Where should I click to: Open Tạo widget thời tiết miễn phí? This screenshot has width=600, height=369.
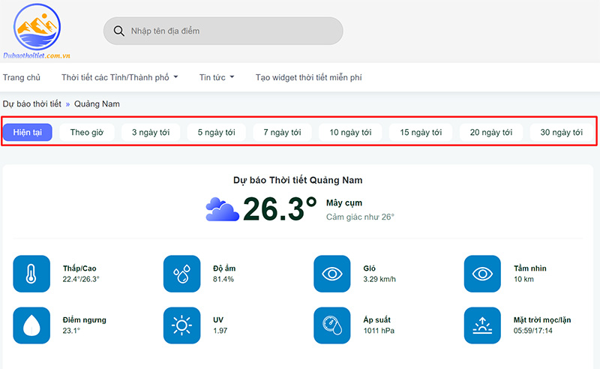pyautogui.click(x=308, y=77)
